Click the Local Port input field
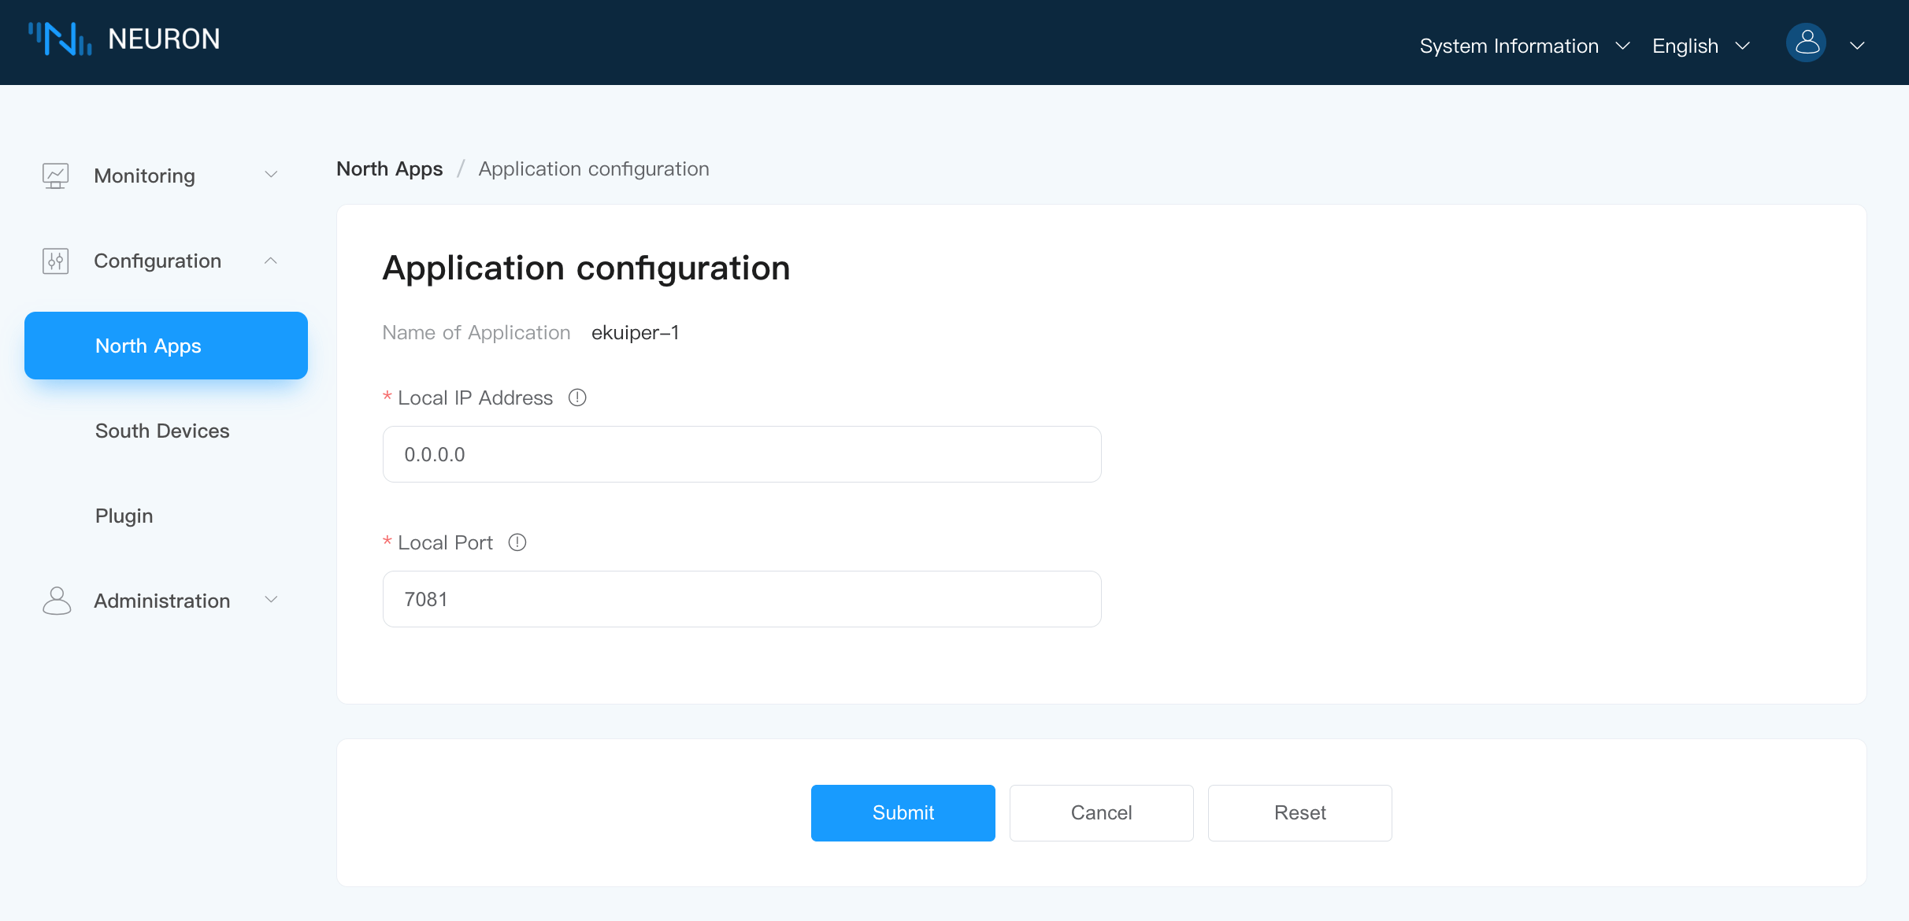This screenshot has width=1909, height=921. coord(741,599)
